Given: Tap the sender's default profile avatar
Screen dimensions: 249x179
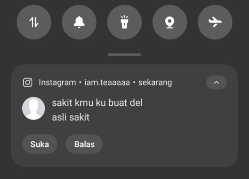Looking at the screenshot, I should 34,108.
